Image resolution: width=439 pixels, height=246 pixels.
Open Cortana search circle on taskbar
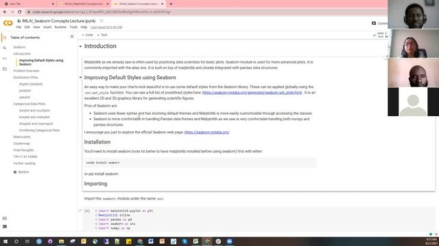point(16,241)
